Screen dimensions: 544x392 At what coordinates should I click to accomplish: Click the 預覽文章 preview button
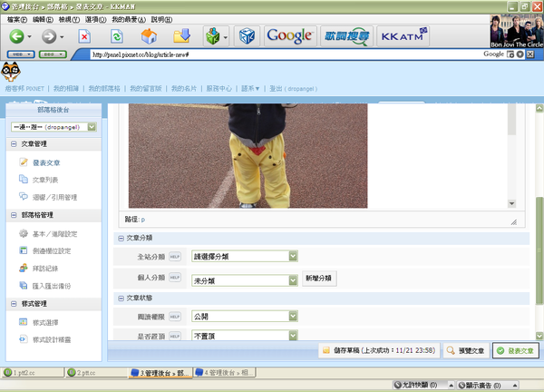pyautogui.click(x=466, y=350)
